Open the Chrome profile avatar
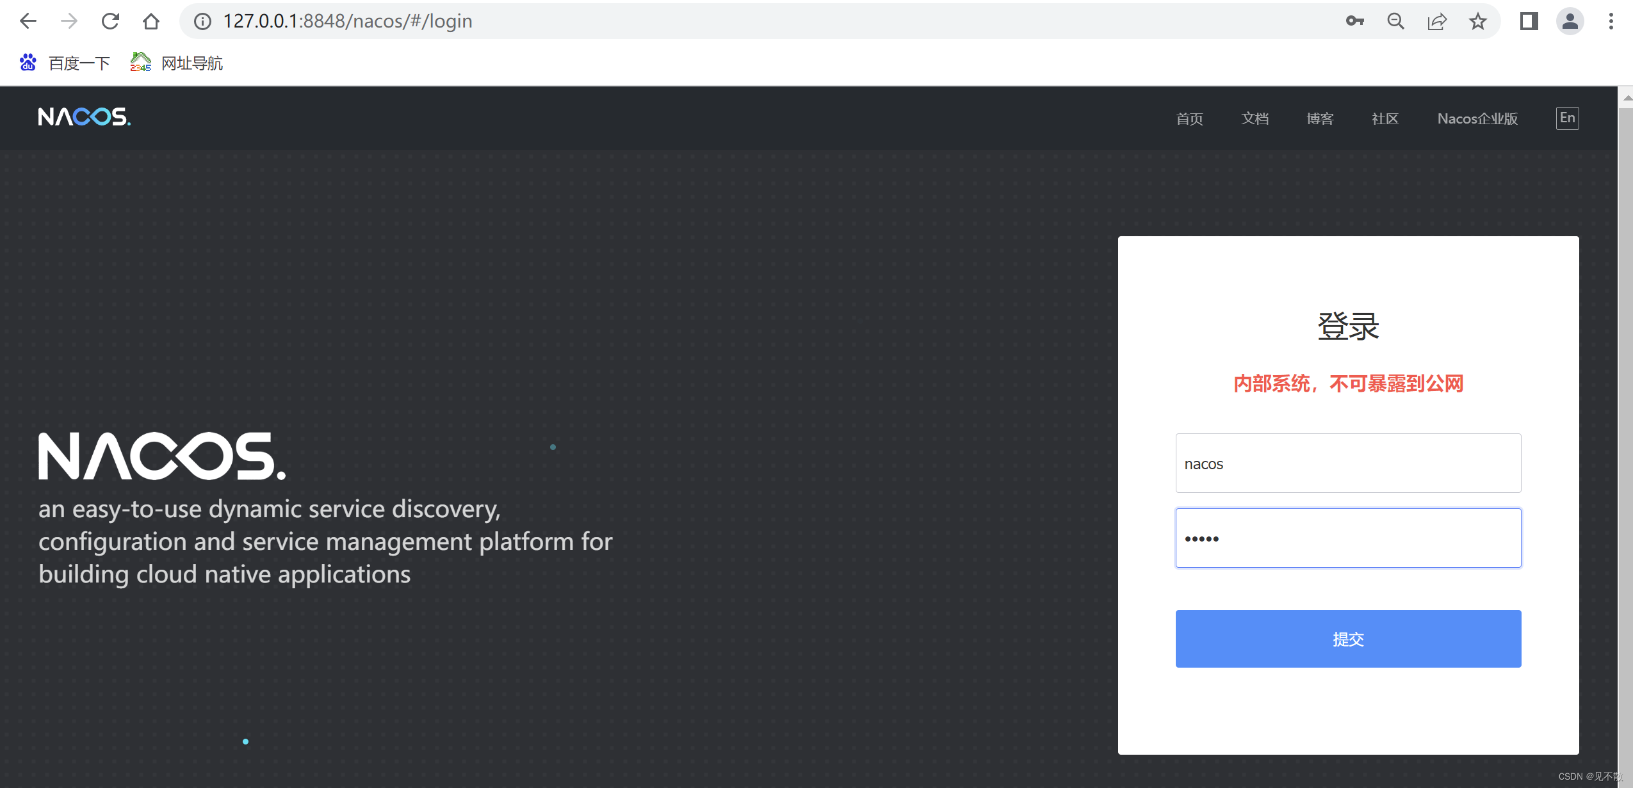The height and width of the screenshot is (788, 1633). [1570, 21]
